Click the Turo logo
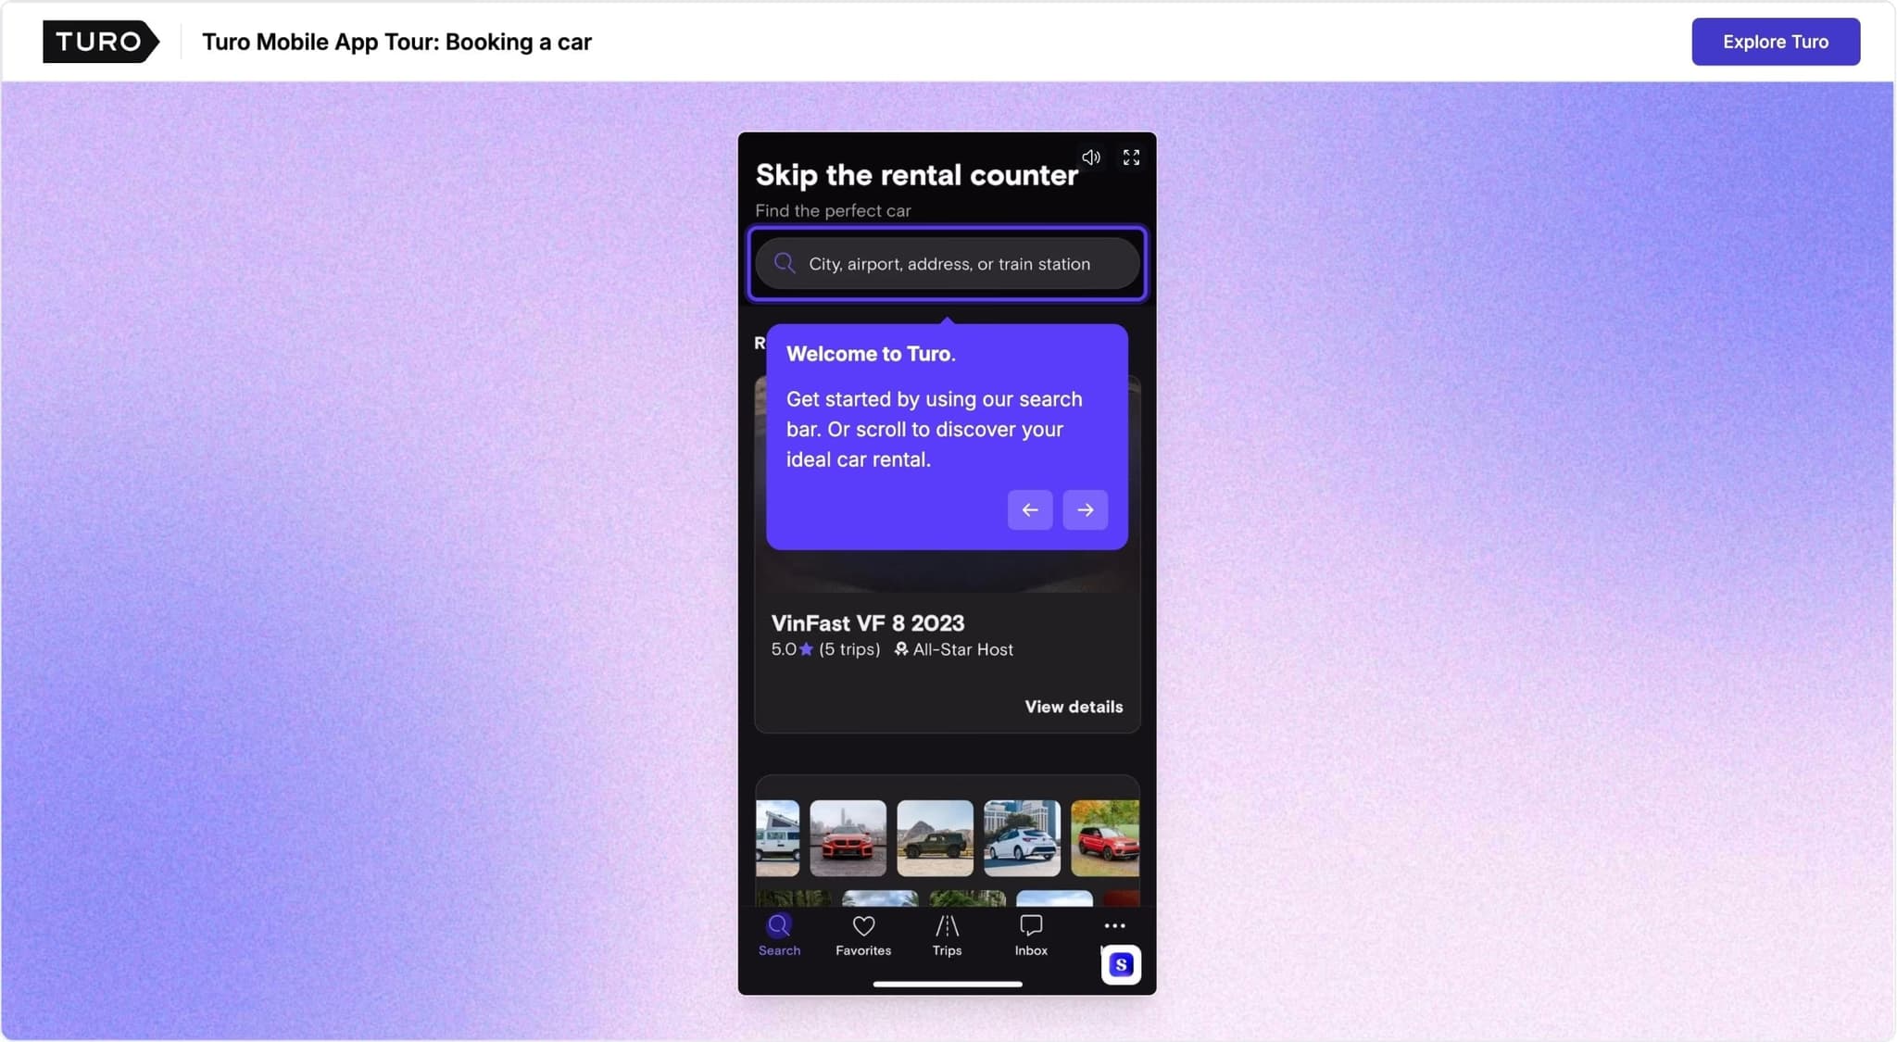Viewport: 1897px width, 1042px height. click(100, 42)
